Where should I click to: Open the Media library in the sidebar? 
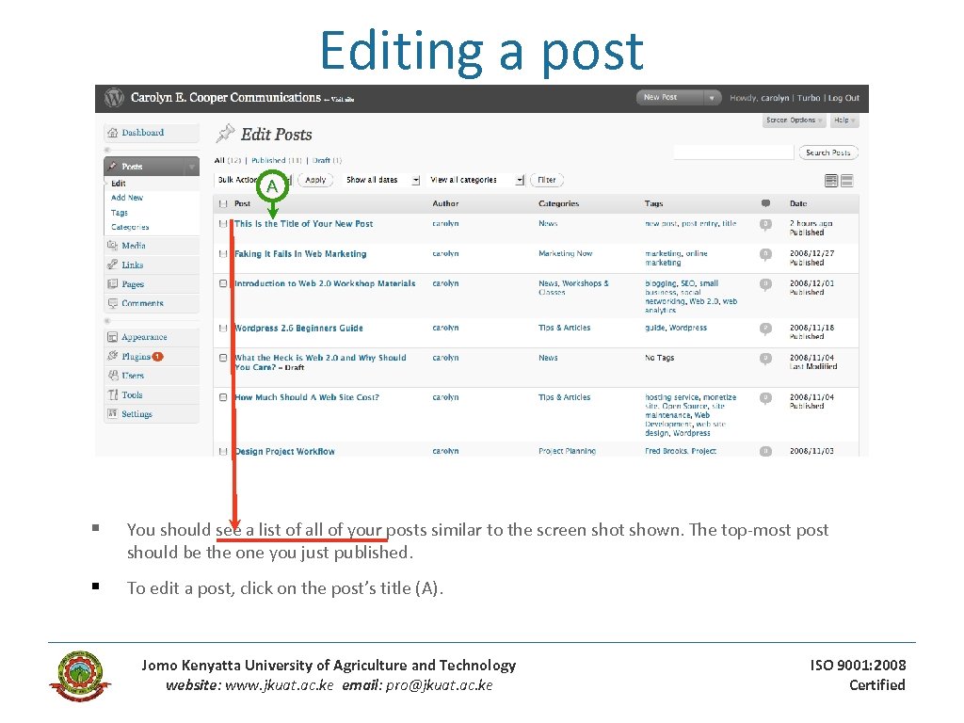point(132,245)
